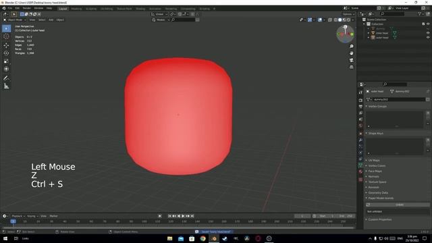The width and height of the screenshot is (432, 243).
Task: Click current frame marker on timeline
Action: (x=13, y=221)
